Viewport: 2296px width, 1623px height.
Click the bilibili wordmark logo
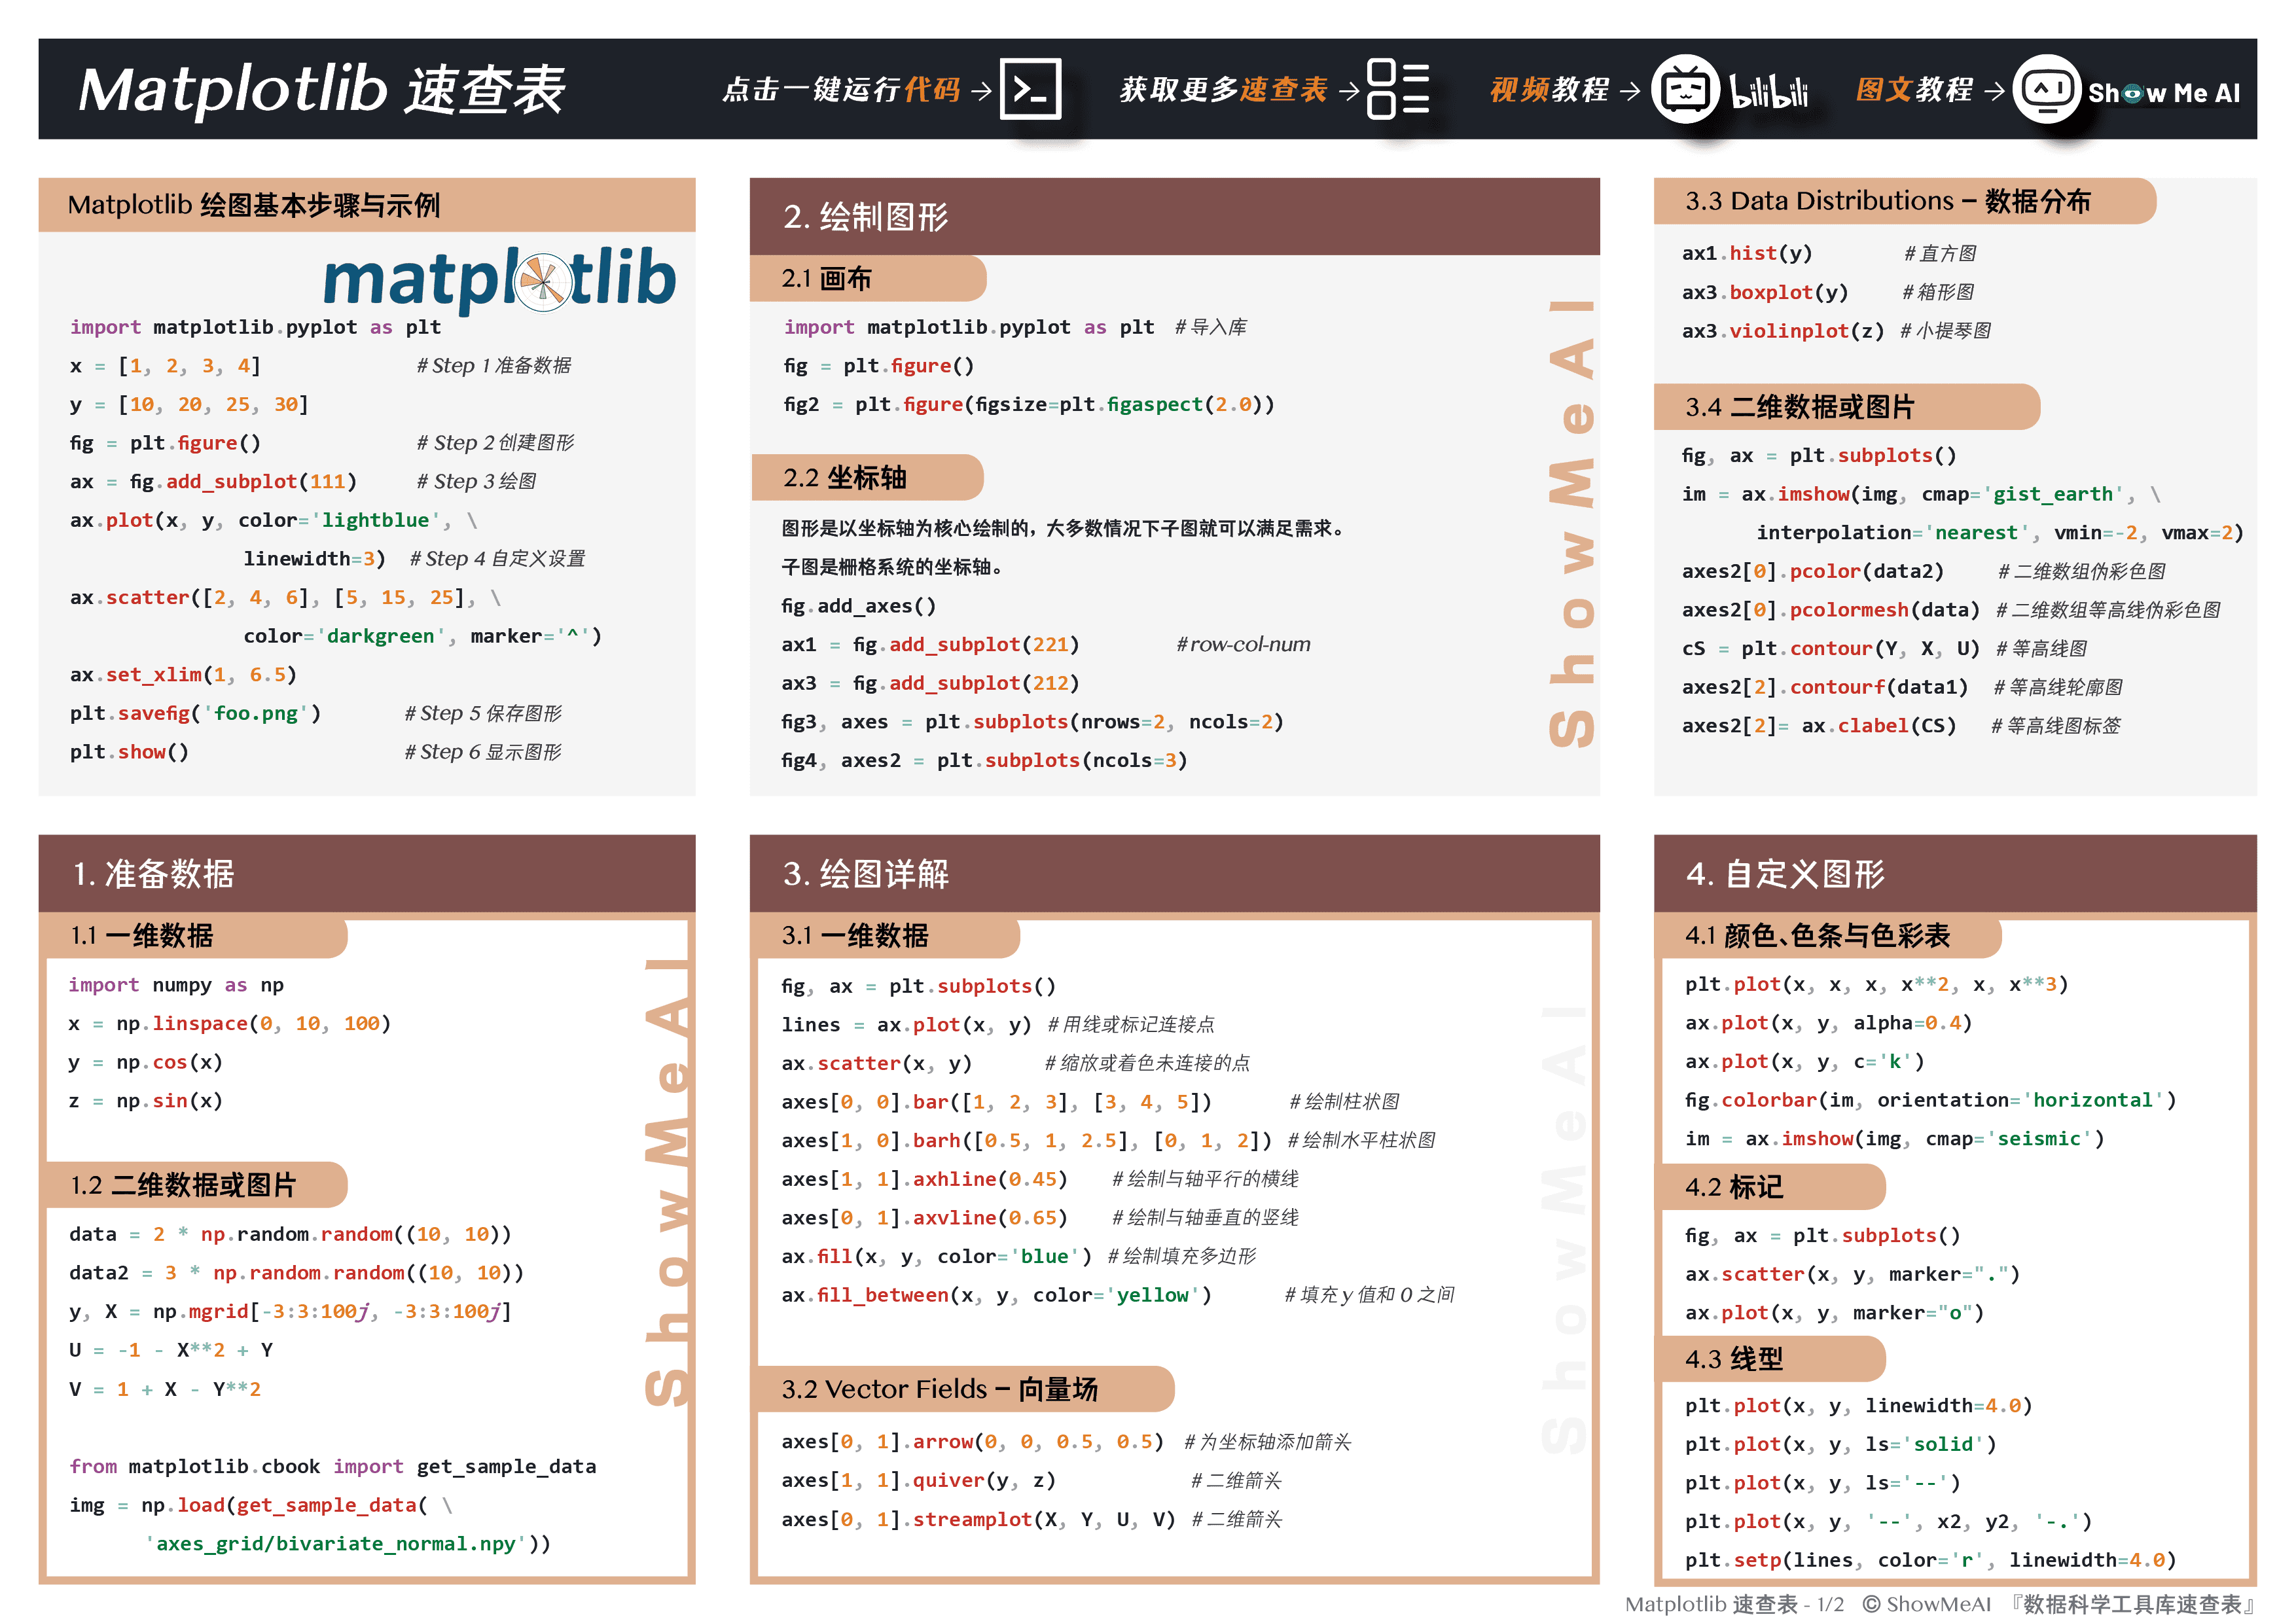point(1768,92)
